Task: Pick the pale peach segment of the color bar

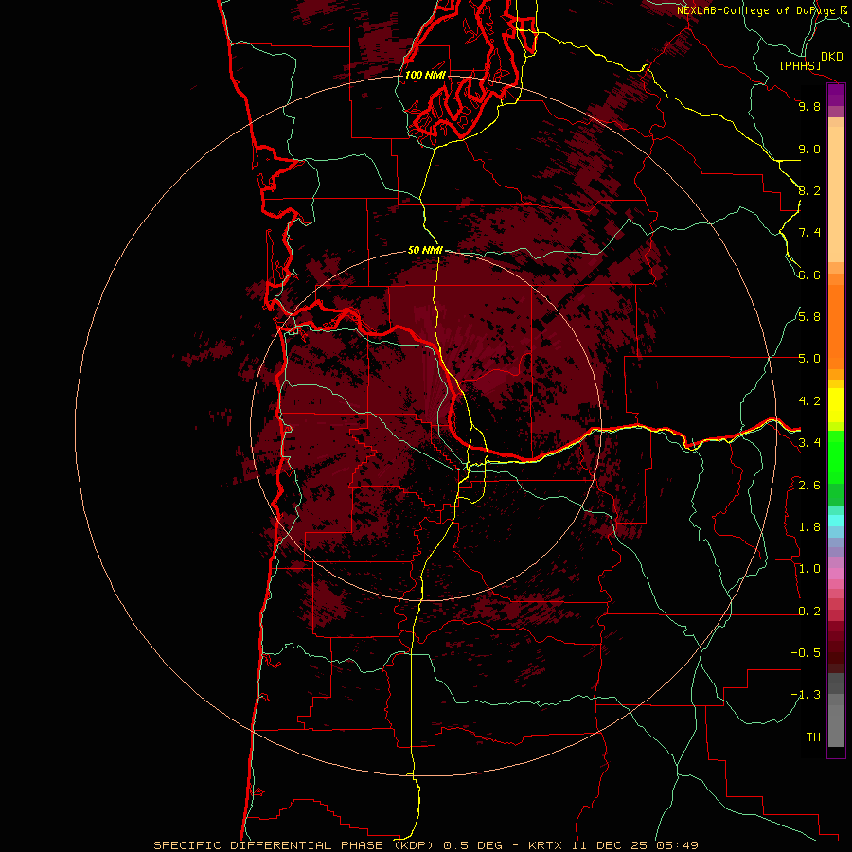Action: pos(836,194)
